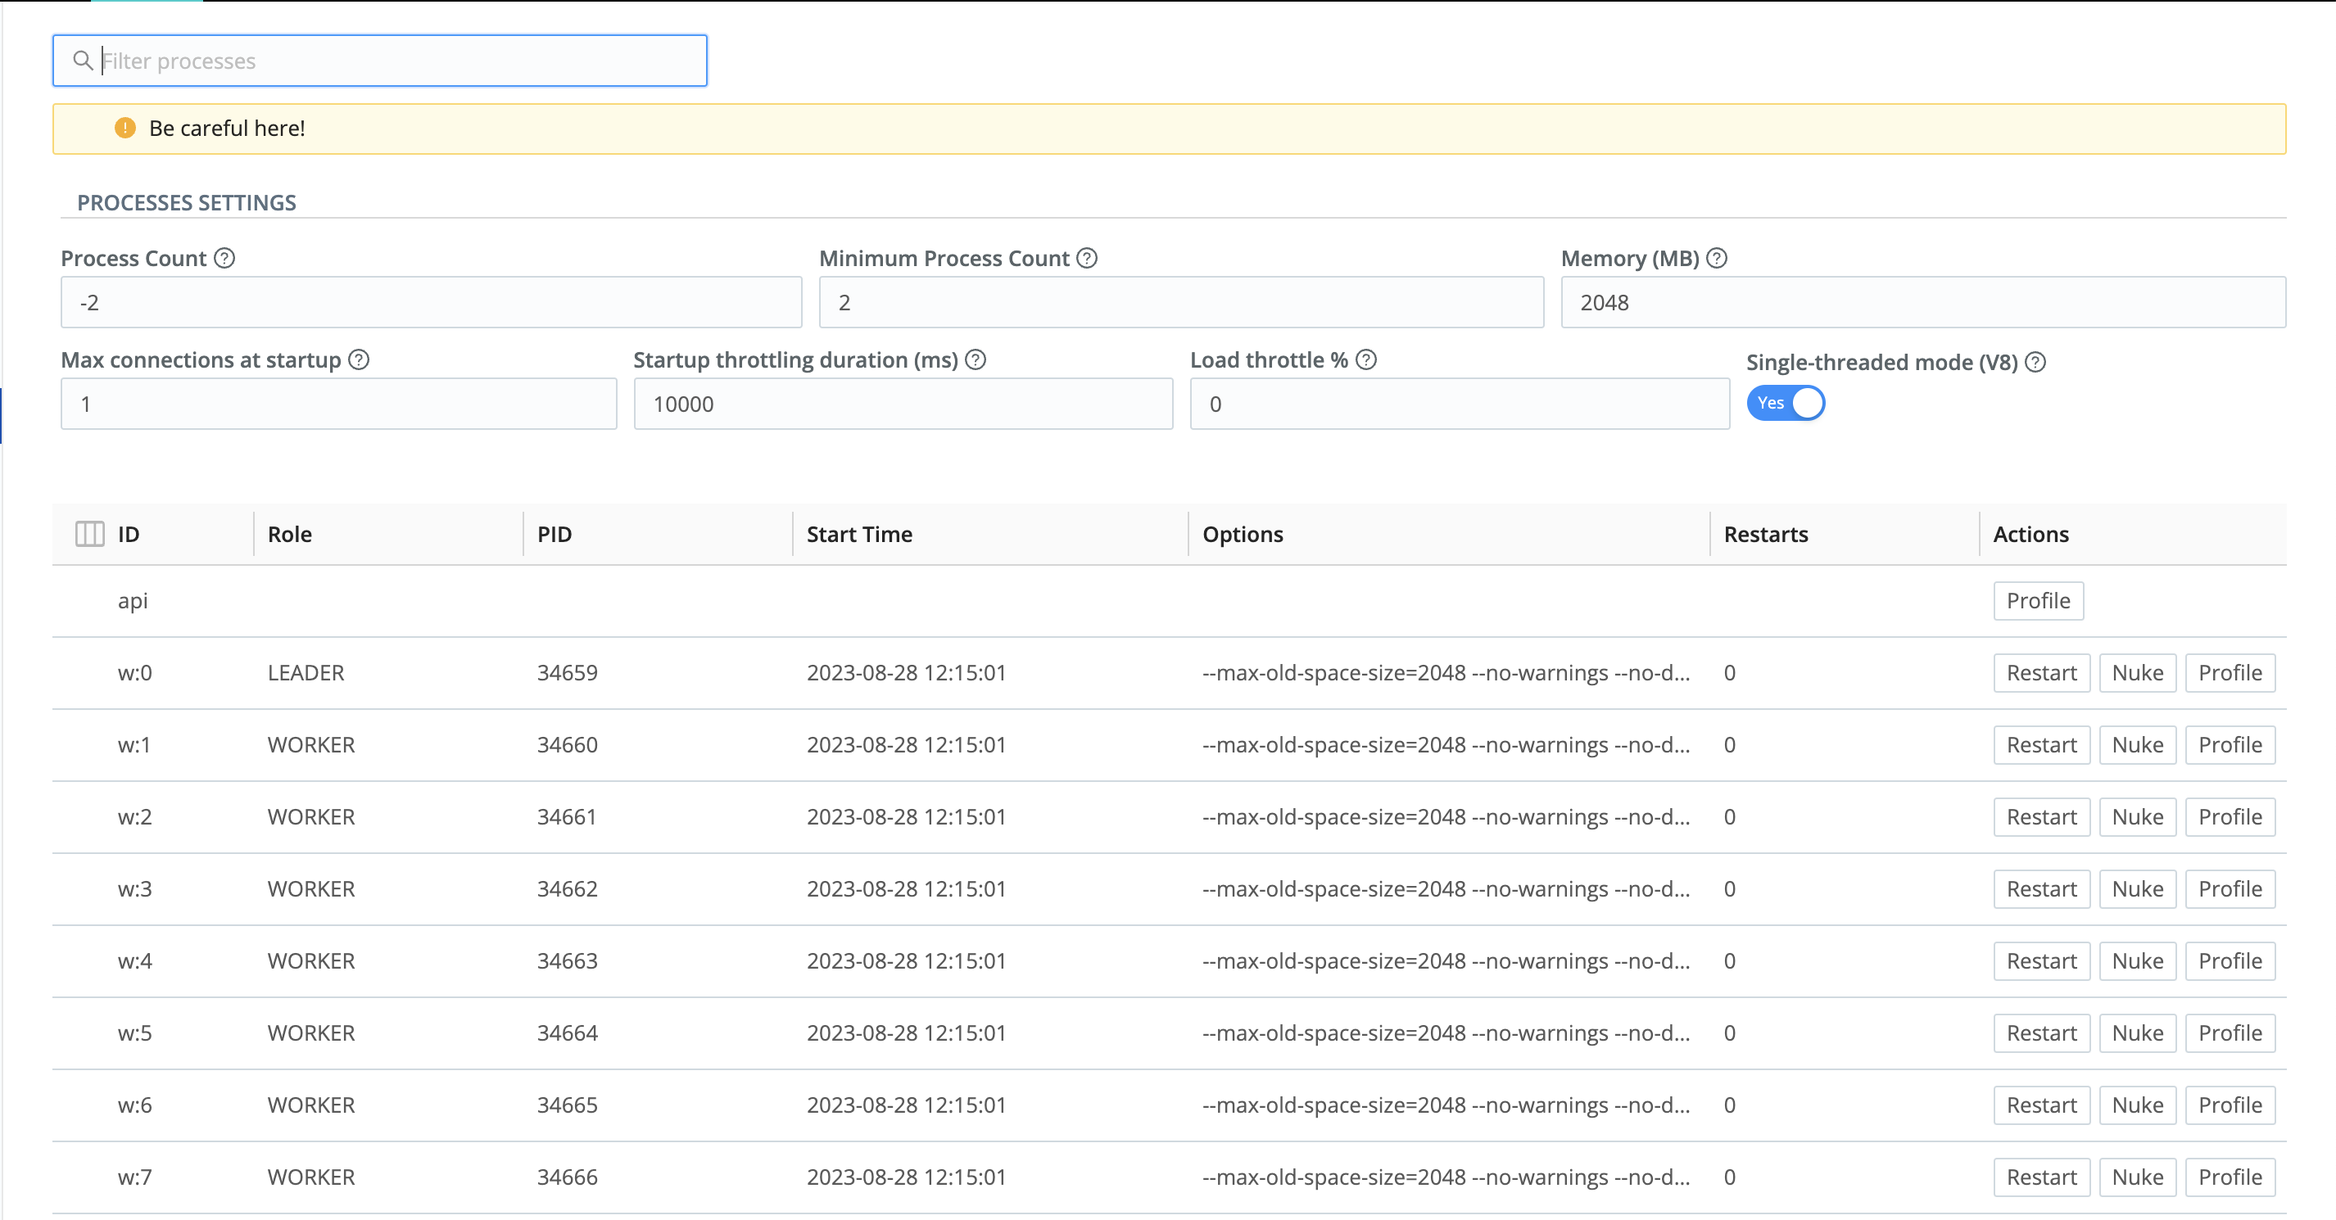Restart worker w:0
The width and height of the screenshot is (2336, 1220).
[2040, 672]
